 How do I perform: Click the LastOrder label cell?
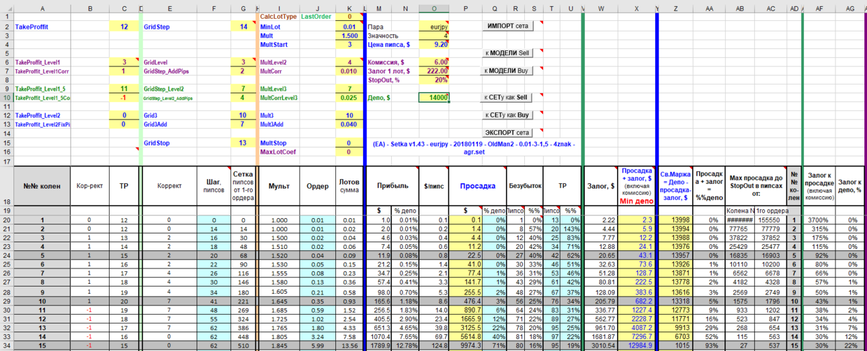[x=317, y=17]
